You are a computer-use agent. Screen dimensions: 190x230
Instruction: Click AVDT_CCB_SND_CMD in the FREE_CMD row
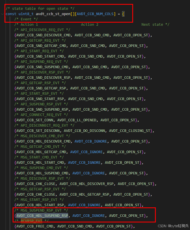point(75,226)
